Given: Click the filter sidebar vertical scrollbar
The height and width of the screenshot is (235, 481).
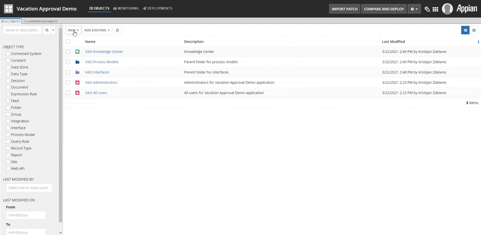Looking at the screenshot, I should click(x=60, y=125).
